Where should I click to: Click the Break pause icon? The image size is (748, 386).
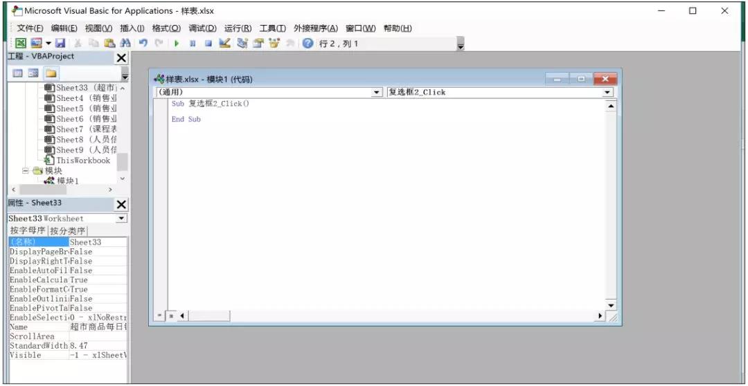click(193, 44)
